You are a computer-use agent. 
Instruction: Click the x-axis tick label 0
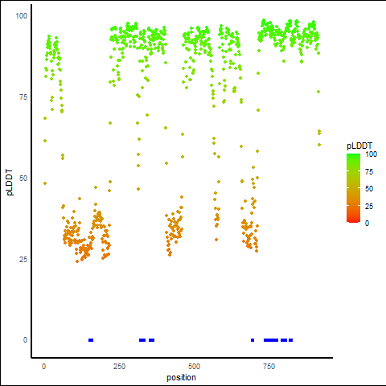(x=43, y=367)
